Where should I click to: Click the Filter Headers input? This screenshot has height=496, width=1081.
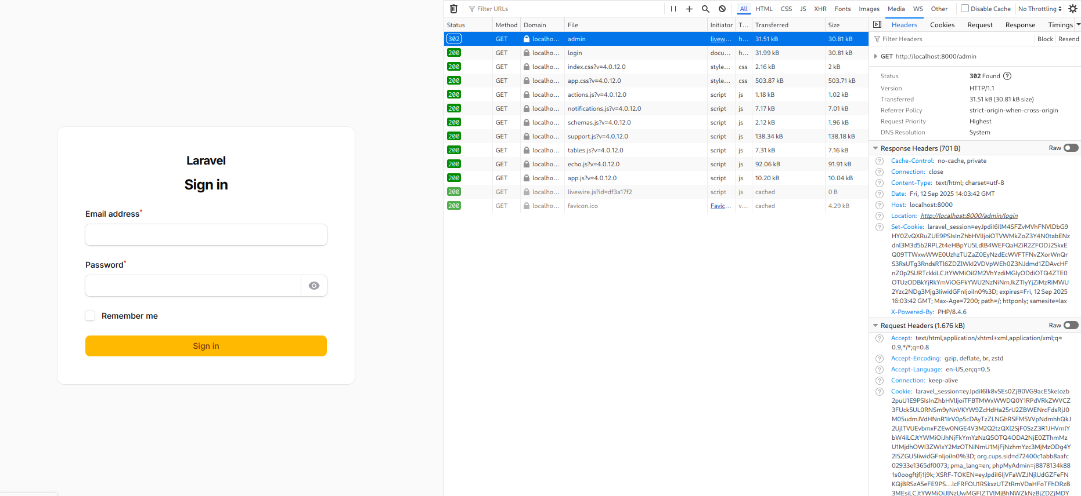point(952,39)
